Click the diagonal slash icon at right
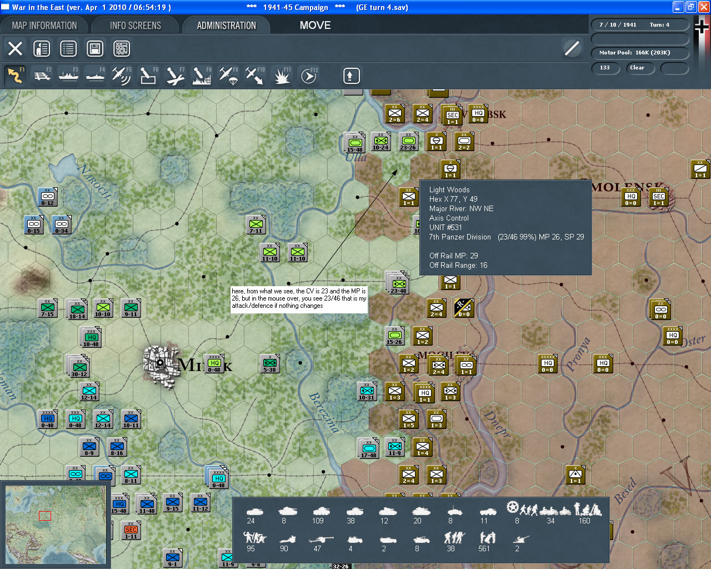The height and width of the screenshot is (569, 711). [x=572, y=48]
